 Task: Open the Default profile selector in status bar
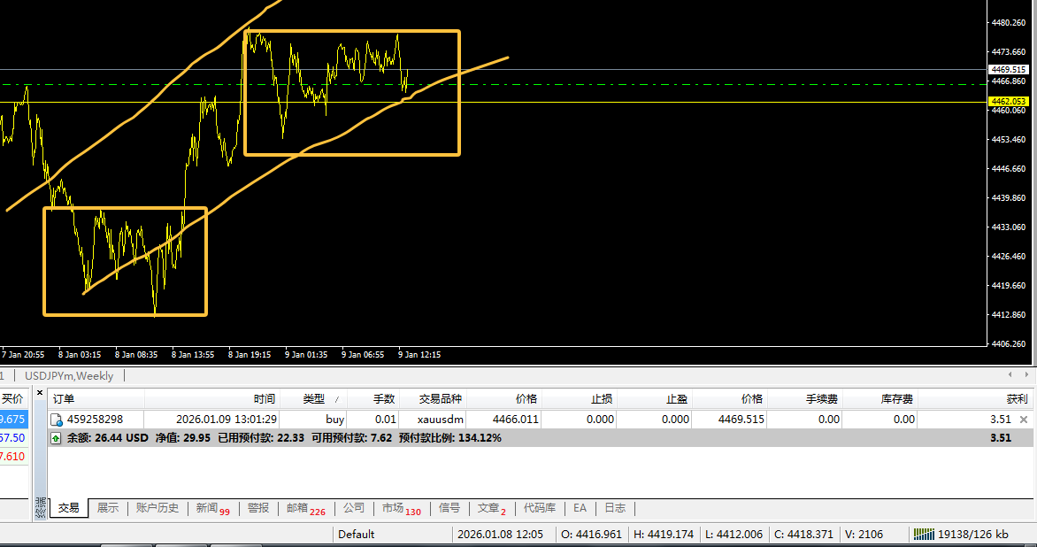[x=357, y=534]
